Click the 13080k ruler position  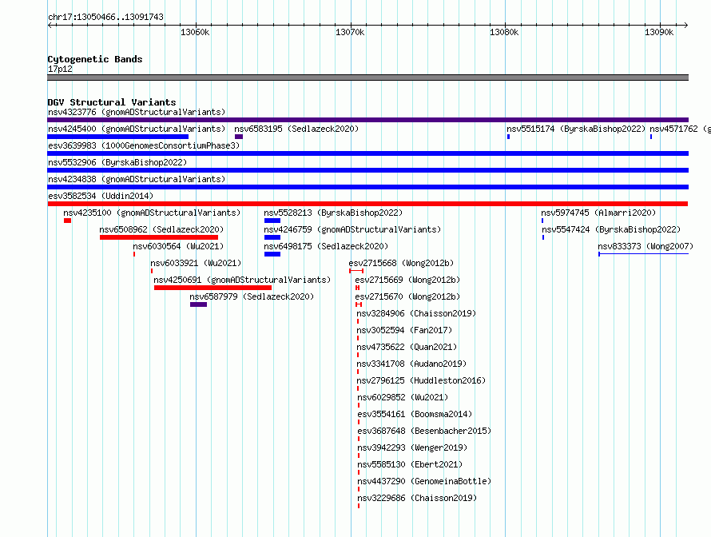click(504, 32)
